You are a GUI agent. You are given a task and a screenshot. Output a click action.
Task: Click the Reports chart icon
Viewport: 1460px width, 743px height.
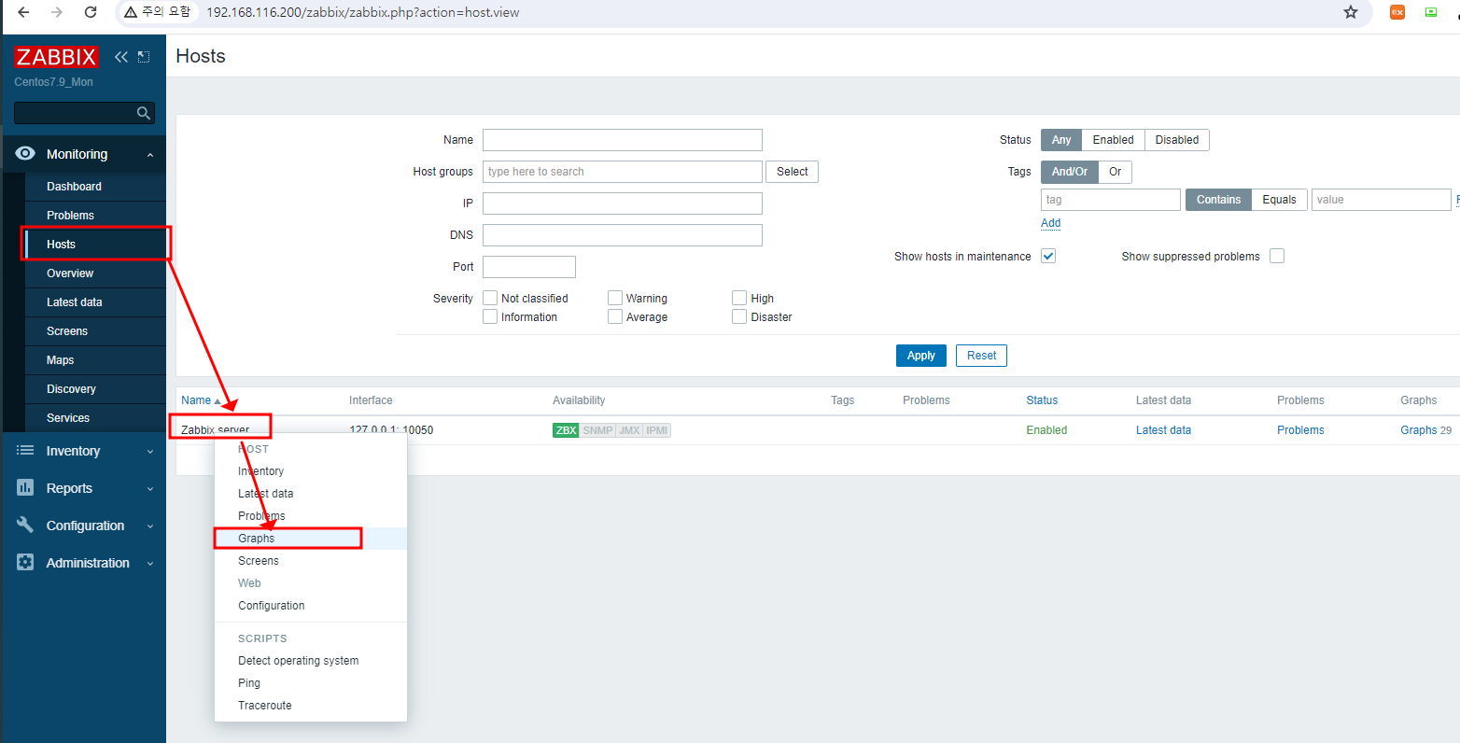coord(25,487)
